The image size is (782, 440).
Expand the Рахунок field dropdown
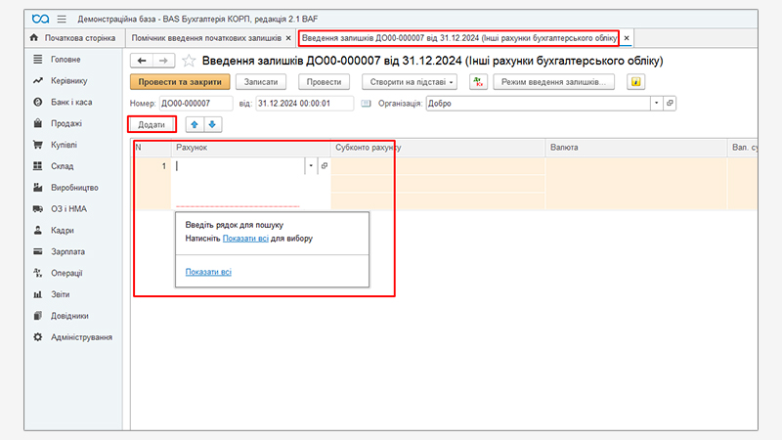click(x=311, y=167)
